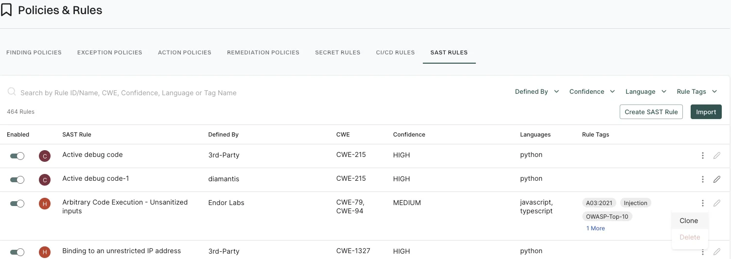731x259 pixels.
Task: Open the three-dot menu for Active debug code
Action: coord(702,155)
